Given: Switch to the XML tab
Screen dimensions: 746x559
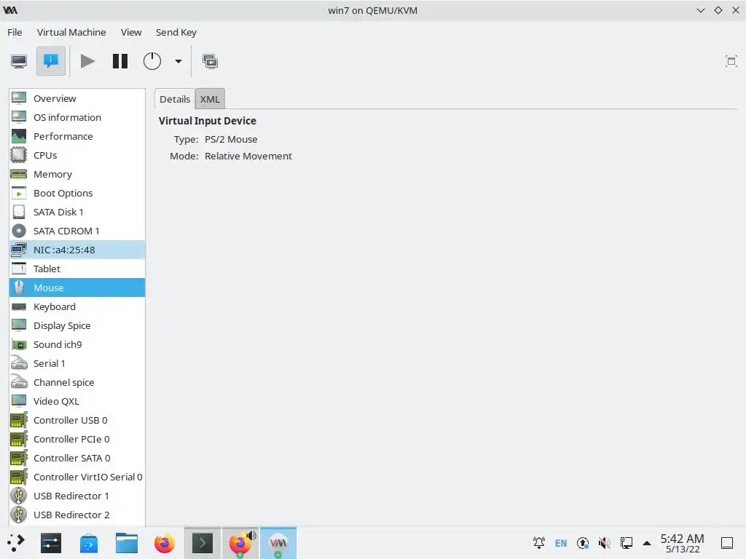Looking at the screenshot, I should point(210,99).
